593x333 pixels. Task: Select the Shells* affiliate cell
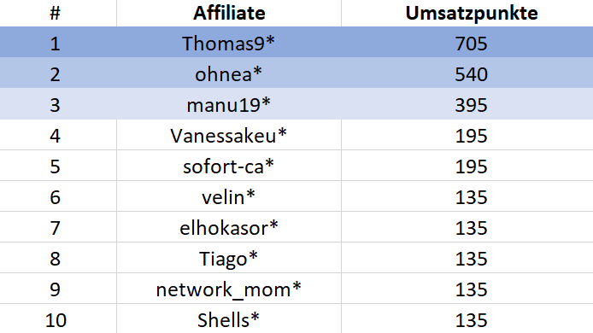229,319
